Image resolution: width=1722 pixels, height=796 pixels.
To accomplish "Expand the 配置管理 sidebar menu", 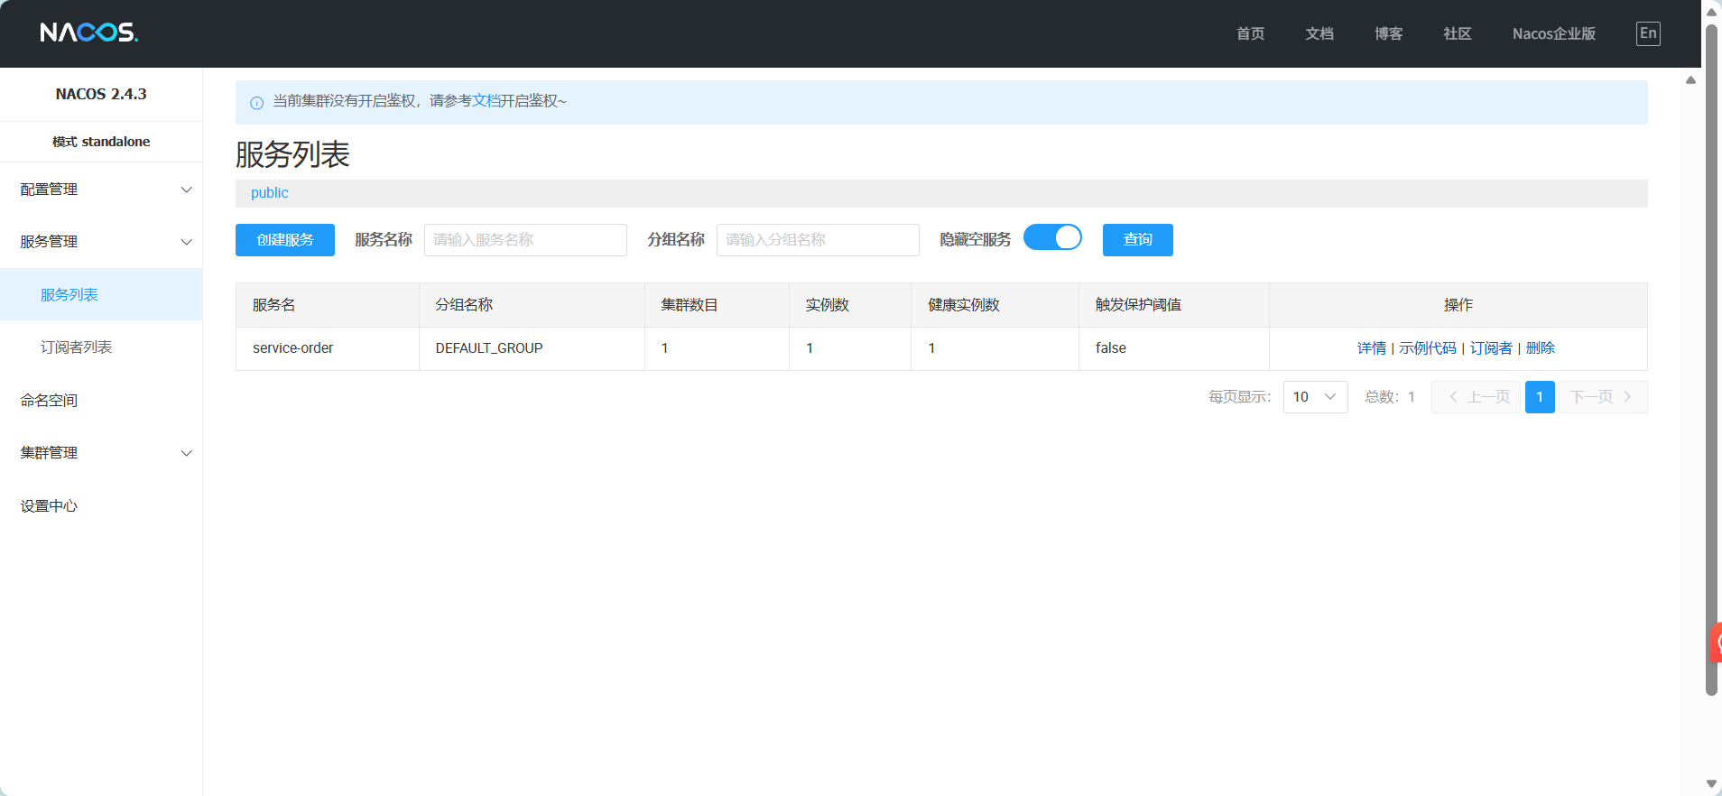I will (101, 190).
